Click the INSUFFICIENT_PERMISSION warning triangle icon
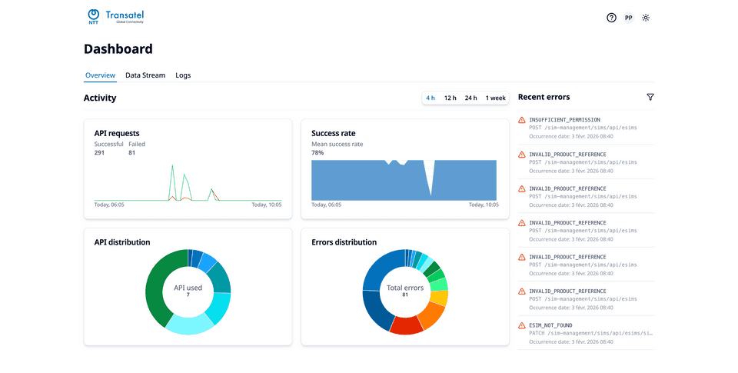The image size is (738, 373). [522, 120]
